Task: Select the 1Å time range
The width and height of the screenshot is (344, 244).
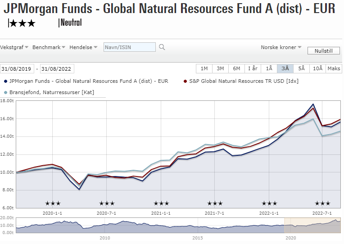Action: coord(269,68)
